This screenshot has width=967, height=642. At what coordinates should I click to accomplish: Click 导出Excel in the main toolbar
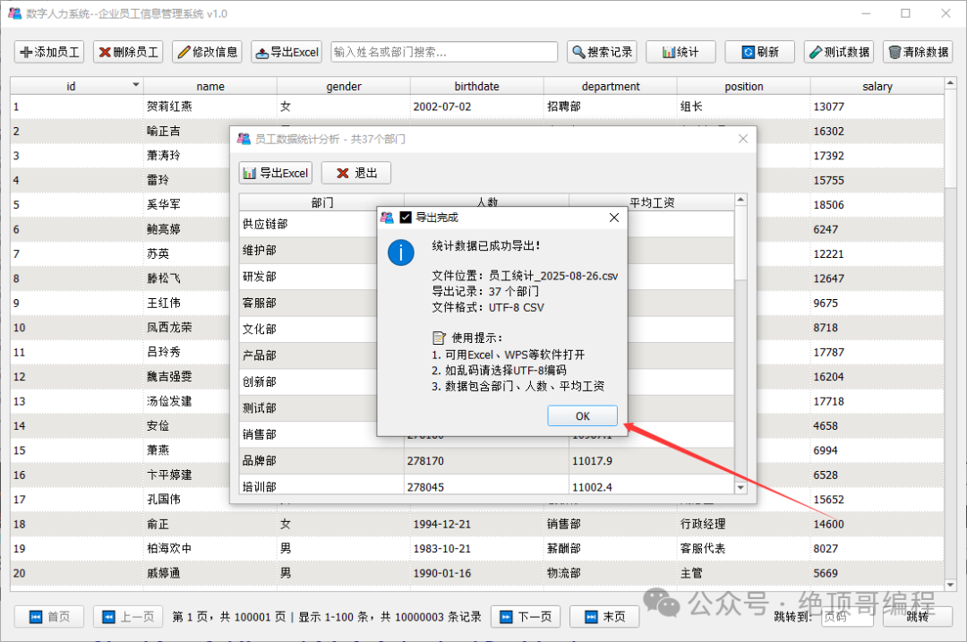[x=287, y=52]
